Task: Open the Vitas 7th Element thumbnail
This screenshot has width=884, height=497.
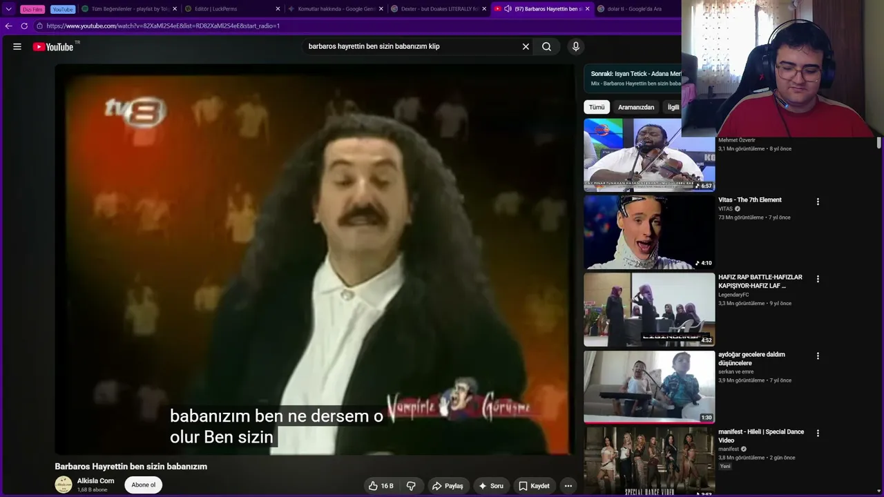Action: (649, 232)
